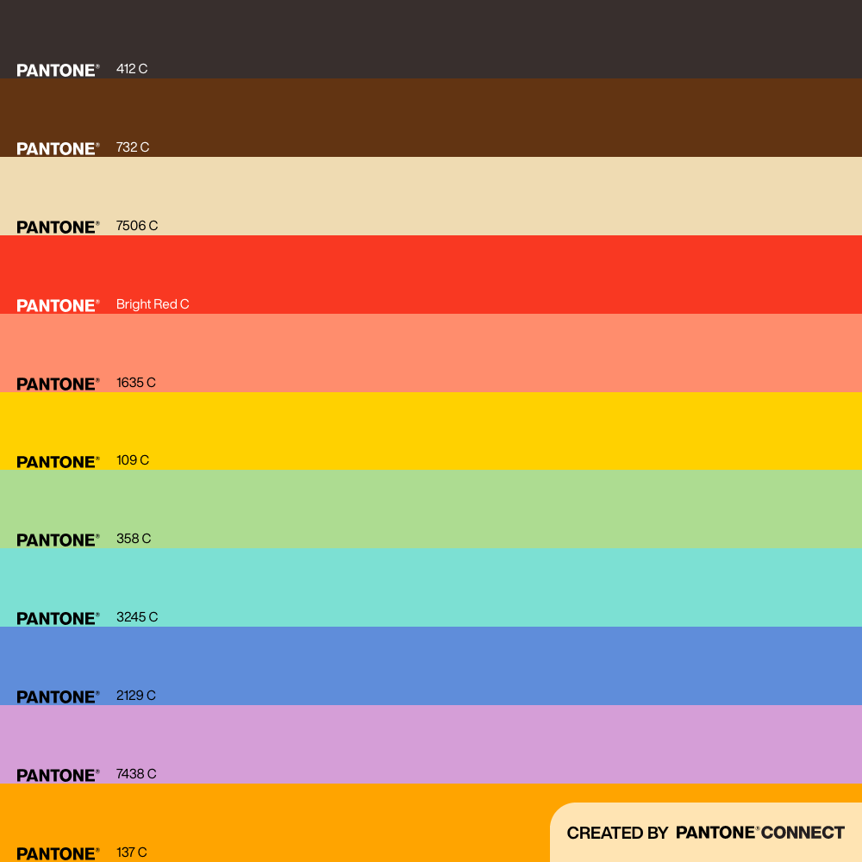The image size is (862, 862).
Task: Click the PANTONE logo beside 412 C
Action: (59, 71)
